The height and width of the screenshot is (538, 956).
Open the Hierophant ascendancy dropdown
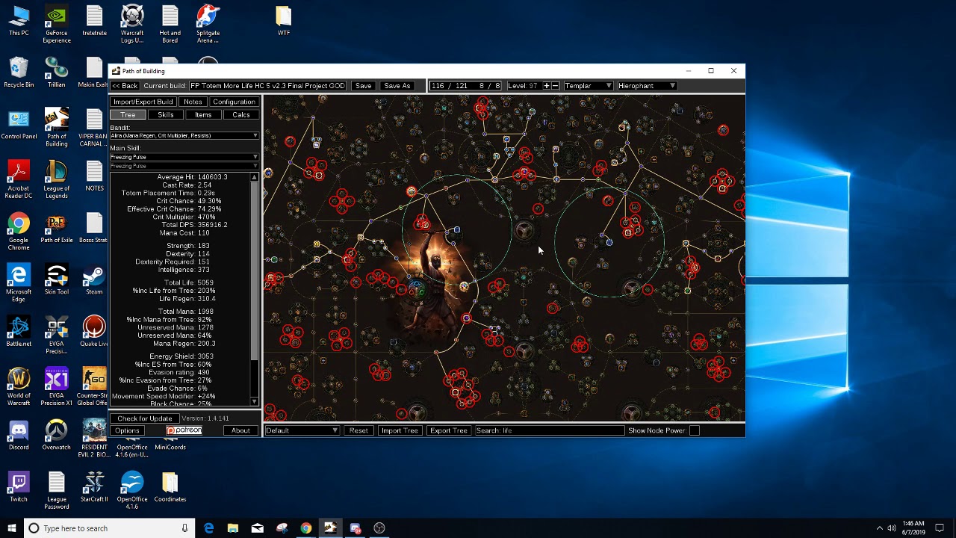(x=647, y=86)
